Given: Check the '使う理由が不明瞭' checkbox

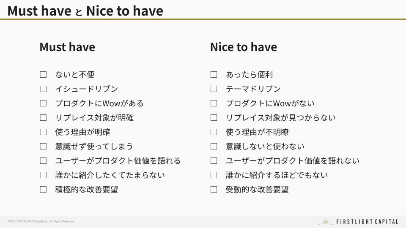Looking at the screenshot, I should (214, 132).
